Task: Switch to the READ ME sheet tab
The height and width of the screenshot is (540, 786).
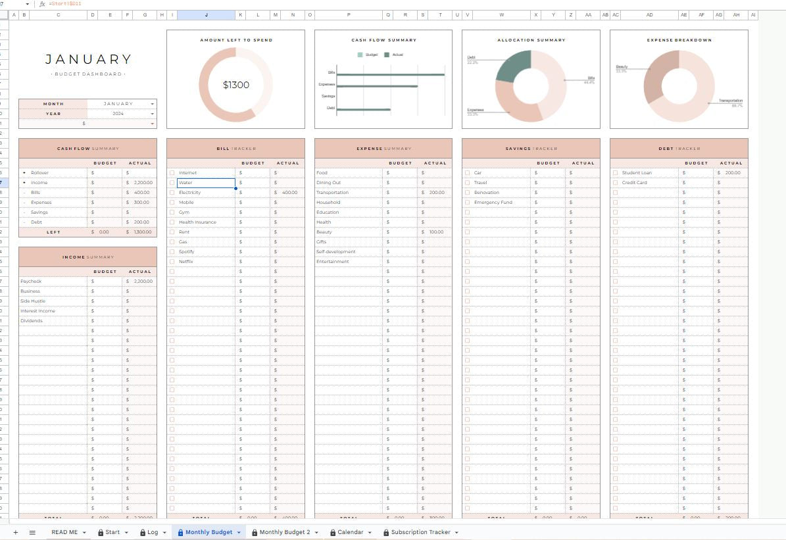Action: pyautogui.click(x=64, y=533)
